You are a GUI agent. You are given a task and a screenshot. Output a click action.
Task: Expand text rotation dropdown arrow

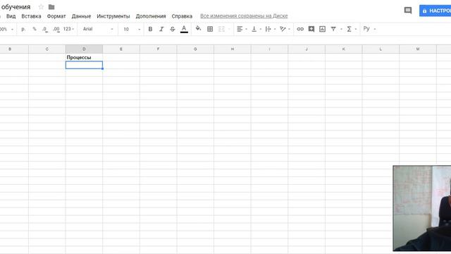pos(289,29)
